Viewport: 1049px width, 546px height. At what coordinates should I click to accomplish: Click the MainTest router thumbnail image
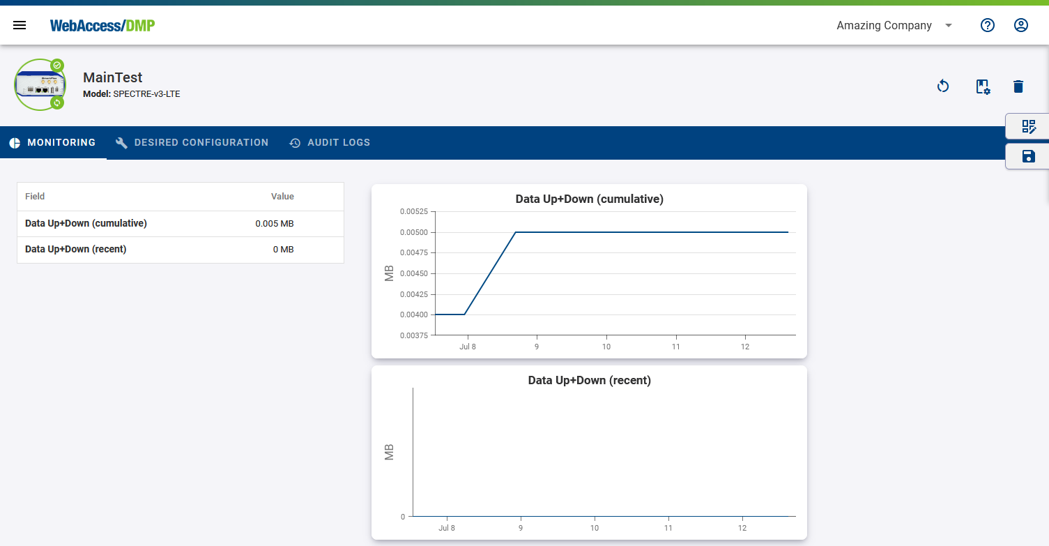(x=39, y=84)
